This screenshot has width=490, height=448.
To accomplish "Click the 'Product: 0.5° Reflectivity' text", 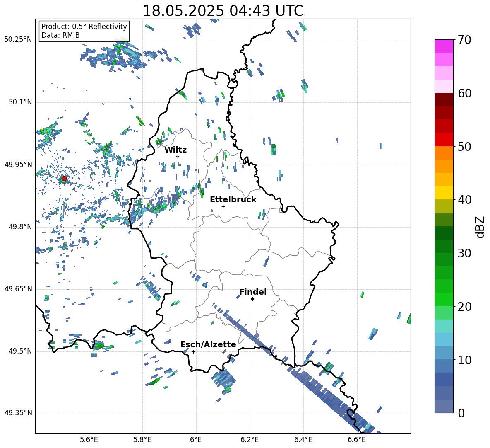I will [84, 26].
